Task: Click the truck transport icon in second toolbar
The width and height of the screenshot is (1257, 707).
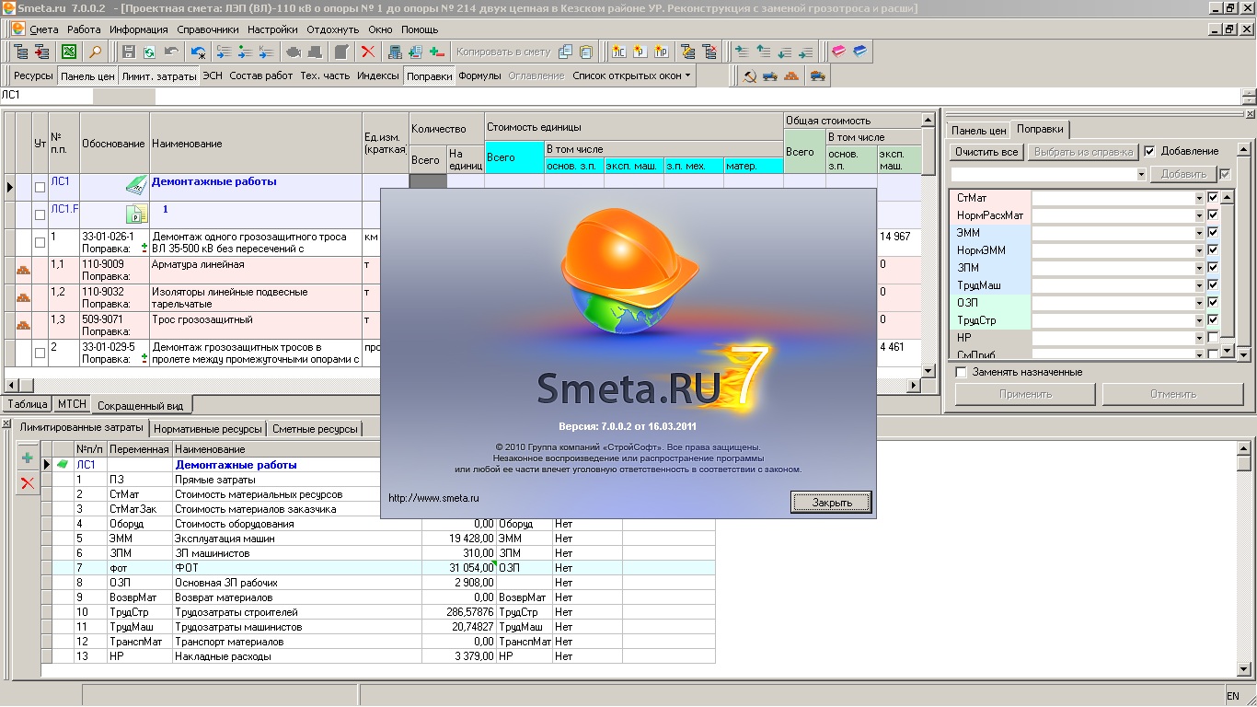Action: click(817, 75)
